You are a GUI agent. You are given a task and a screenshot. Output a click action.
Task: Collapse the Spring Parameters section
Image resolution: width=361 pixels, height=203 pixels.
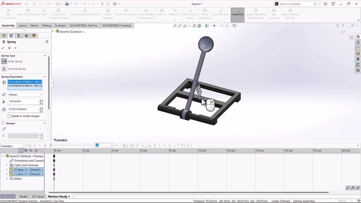tap(45, 77)
